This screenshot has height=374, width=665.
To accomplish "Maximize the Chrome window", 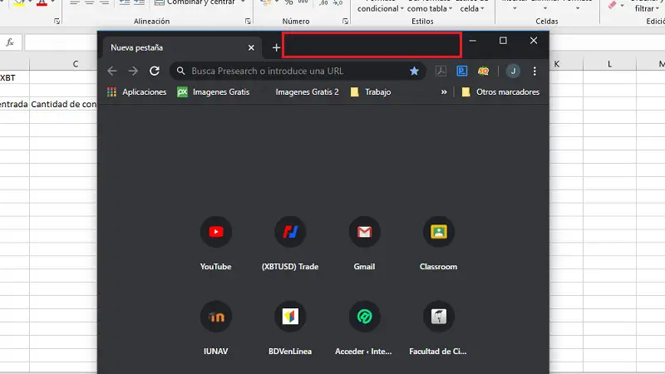I will (503, 40).
